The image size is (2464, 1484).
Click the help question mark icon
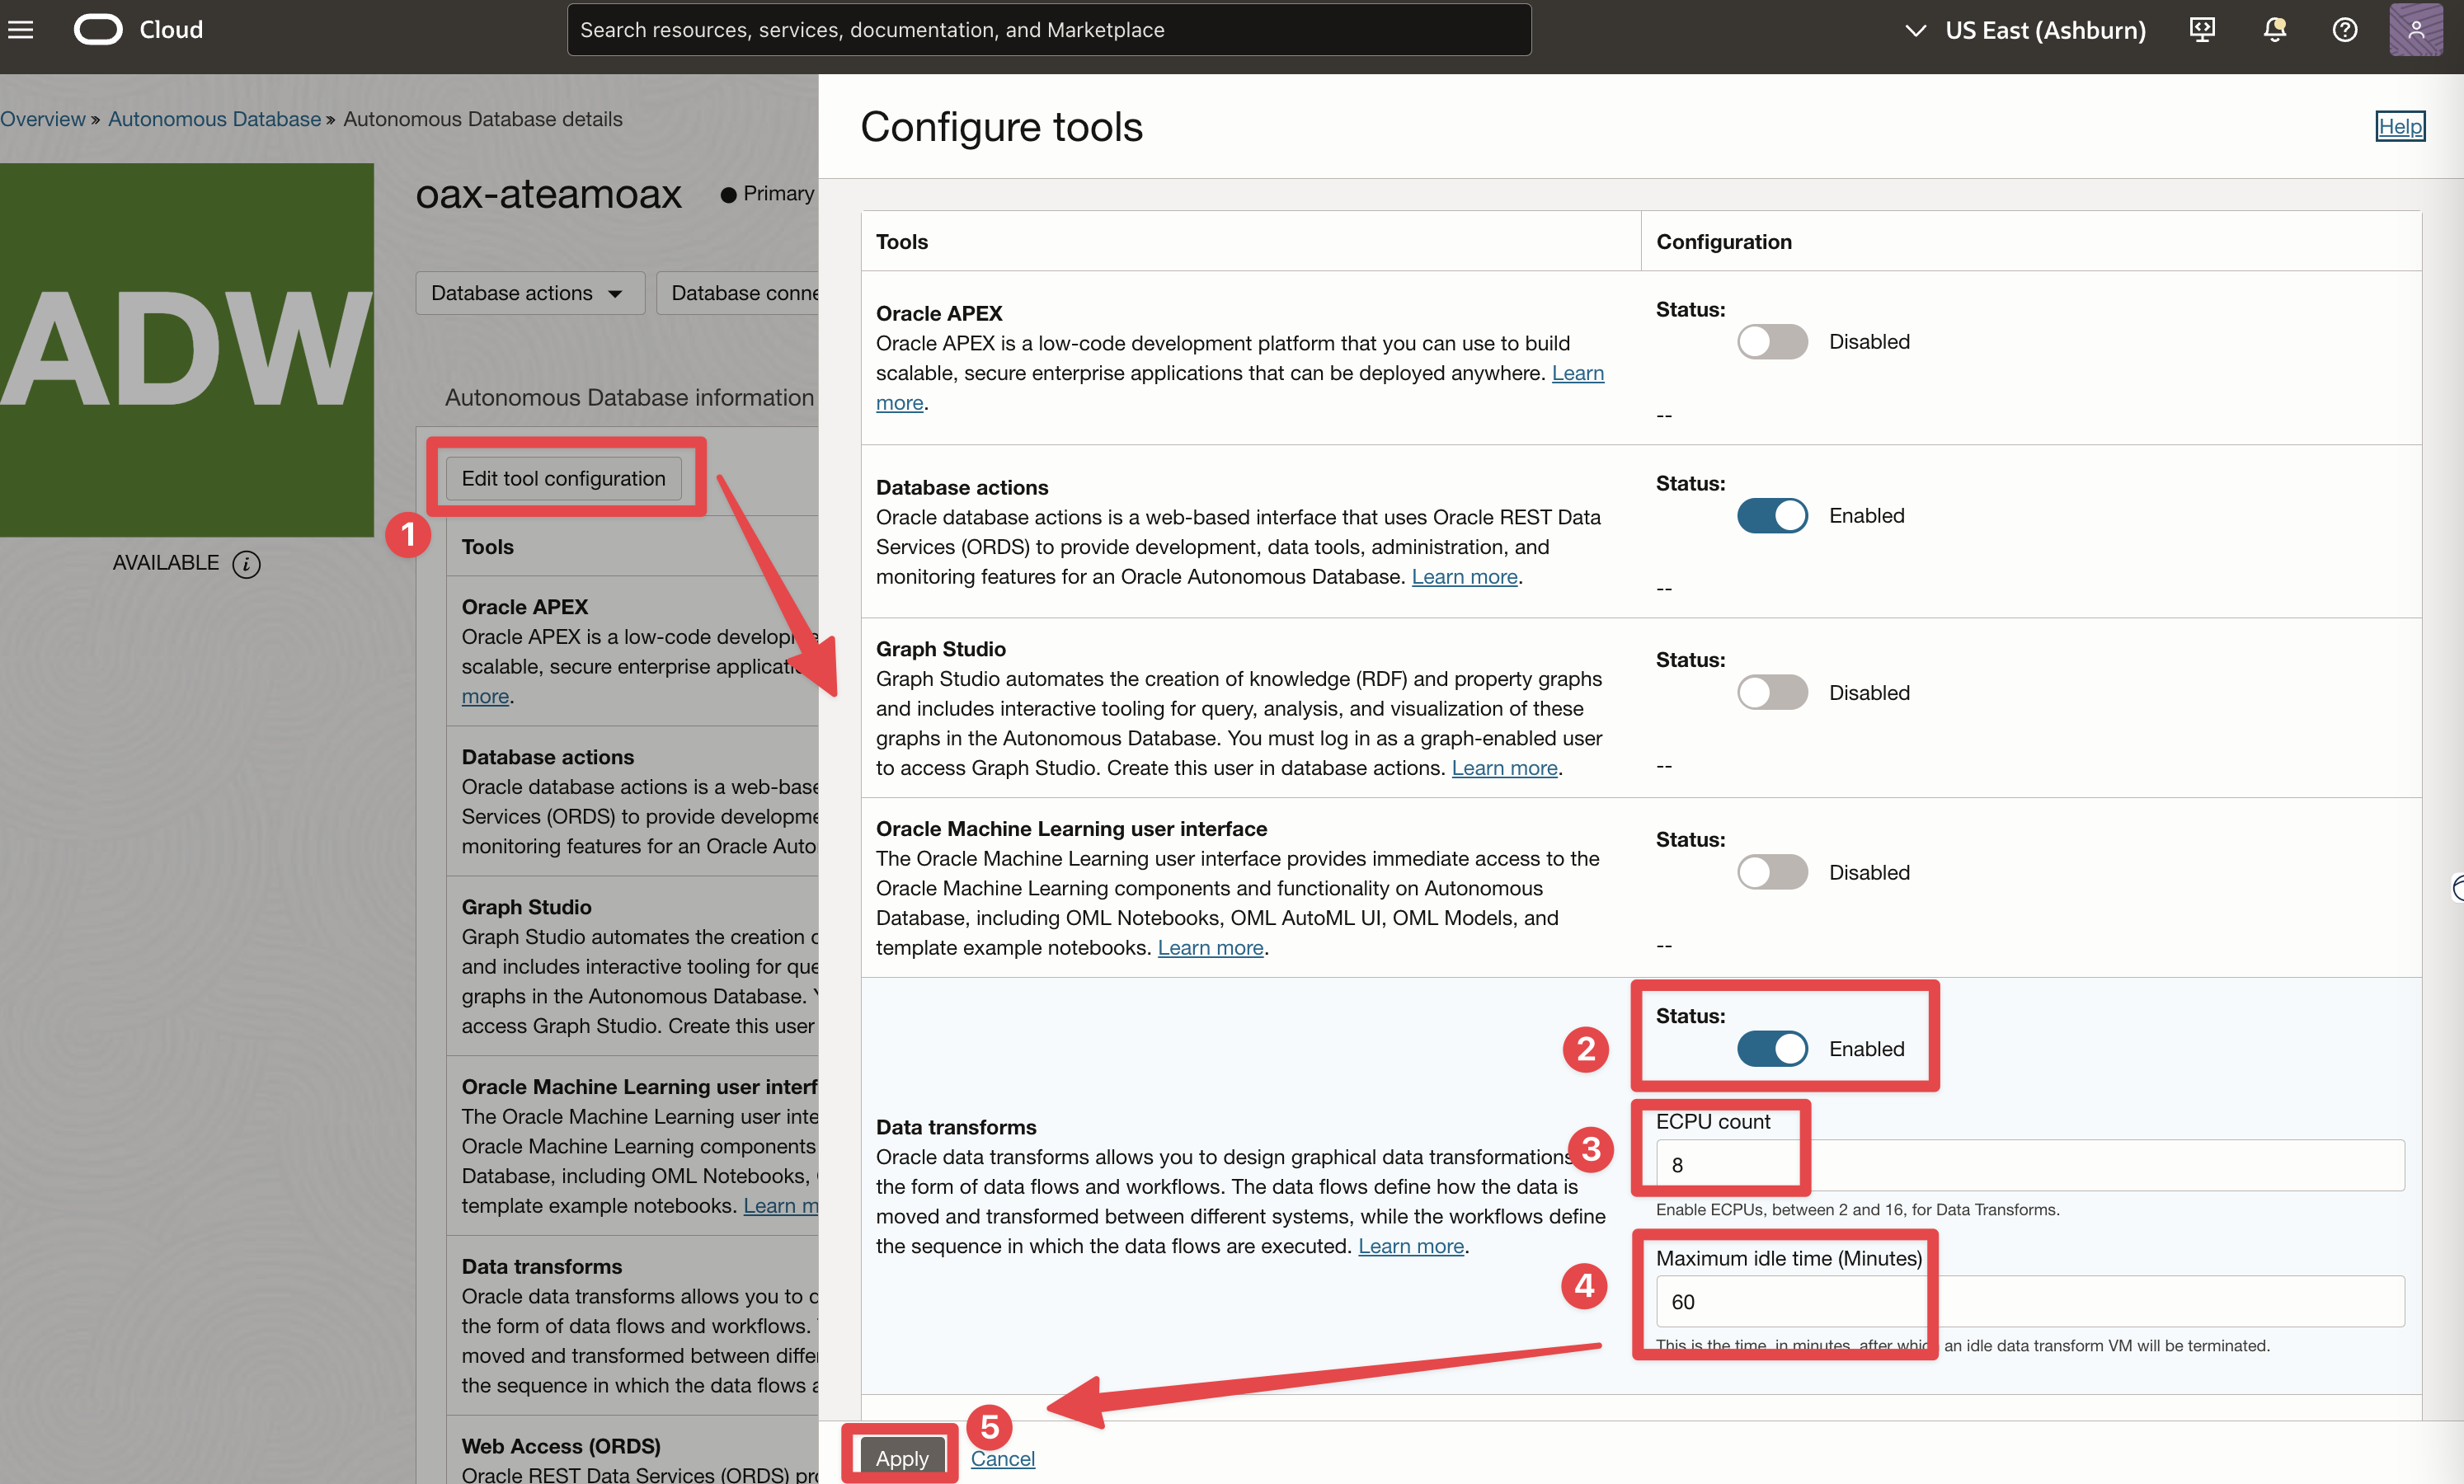click(x=2344, y=30)
